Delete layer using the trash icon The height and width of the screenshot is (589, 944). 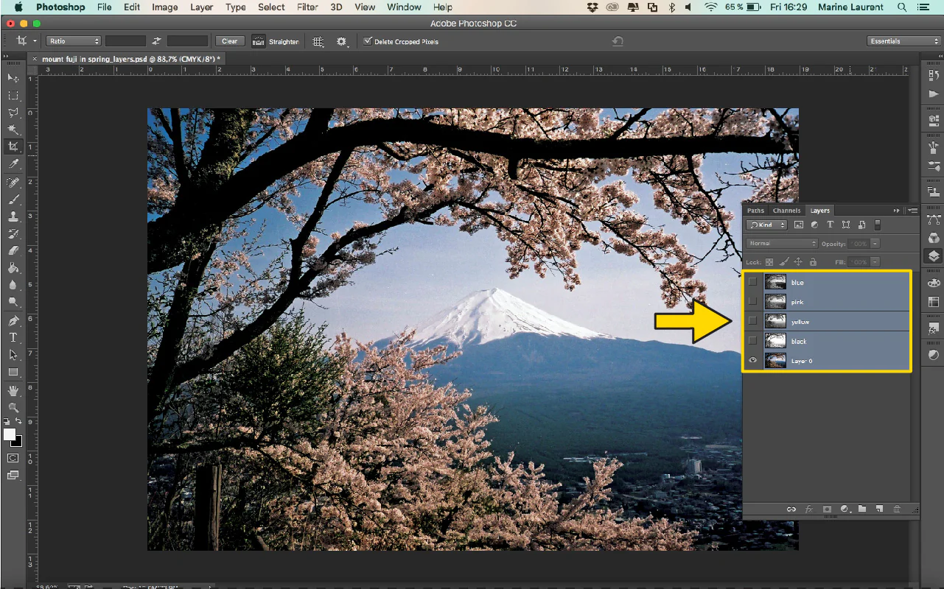[897, 509]
